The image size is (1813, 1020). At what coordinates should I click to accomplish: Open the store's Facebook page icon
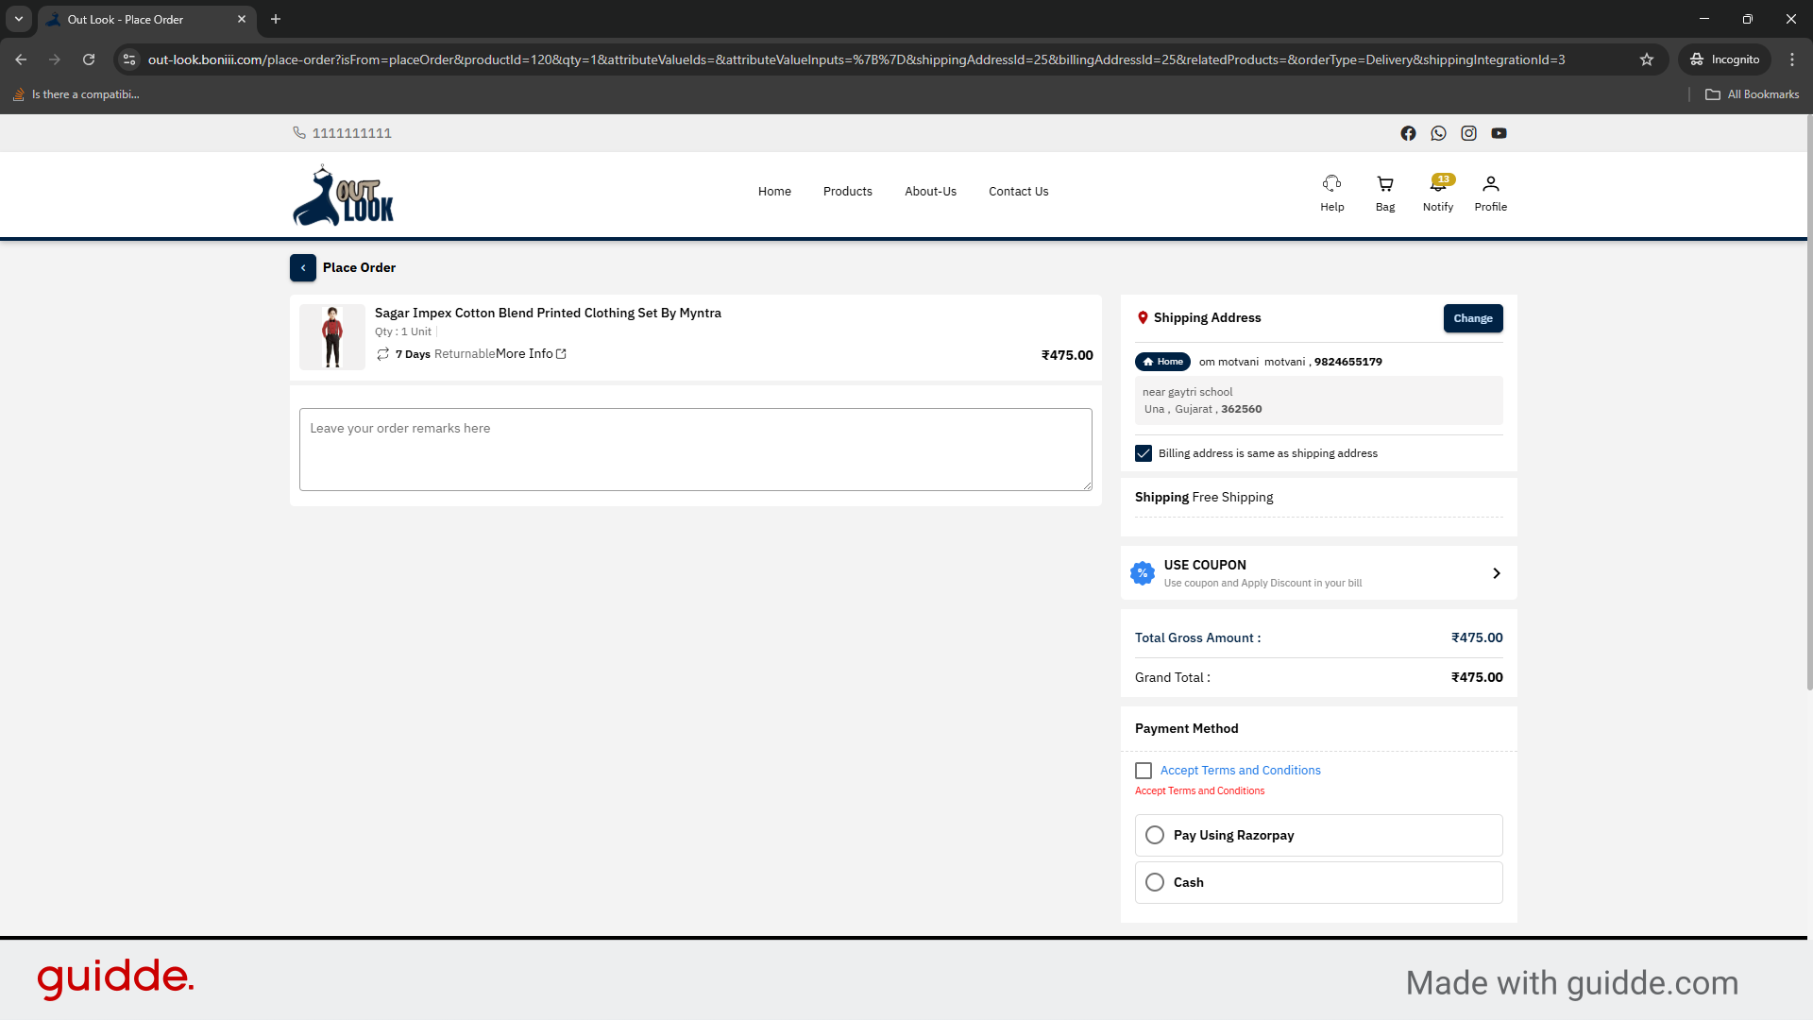[x=1408, y=133]
